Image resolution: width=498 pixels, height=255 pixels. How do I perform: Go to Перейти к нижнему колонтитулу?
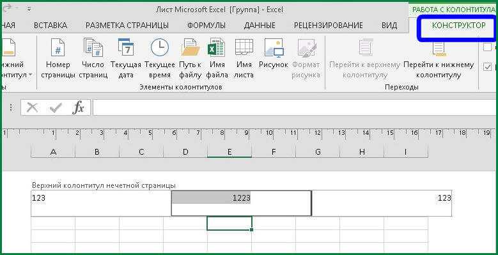[439, 58]
